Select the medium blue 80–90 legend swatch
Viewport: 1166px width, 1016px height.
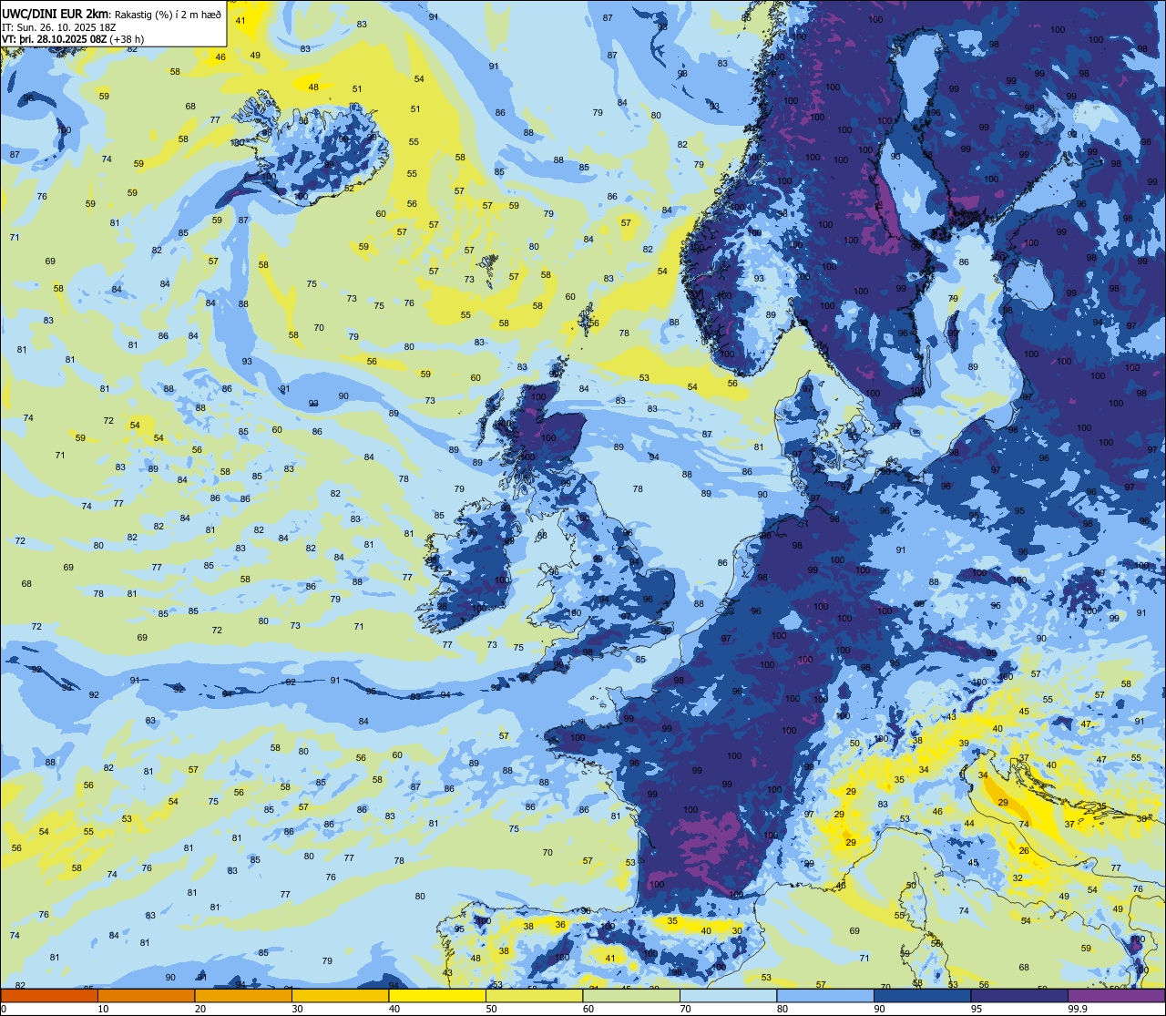pyautogui.click(x=825, y=996)
